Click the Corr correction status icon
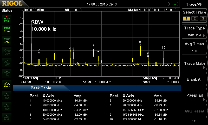Image resolution: width=208 pixels, height=125 pixels. (7, 52)
